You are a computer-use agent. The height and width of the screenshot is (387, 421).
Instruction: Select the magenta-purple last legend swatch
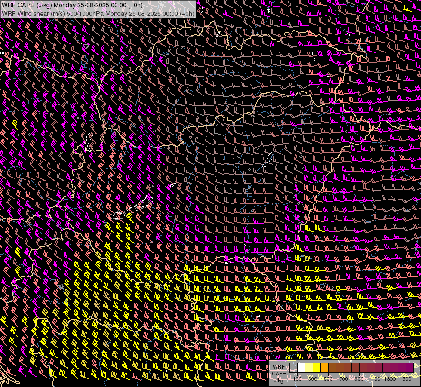pos(410,368)
